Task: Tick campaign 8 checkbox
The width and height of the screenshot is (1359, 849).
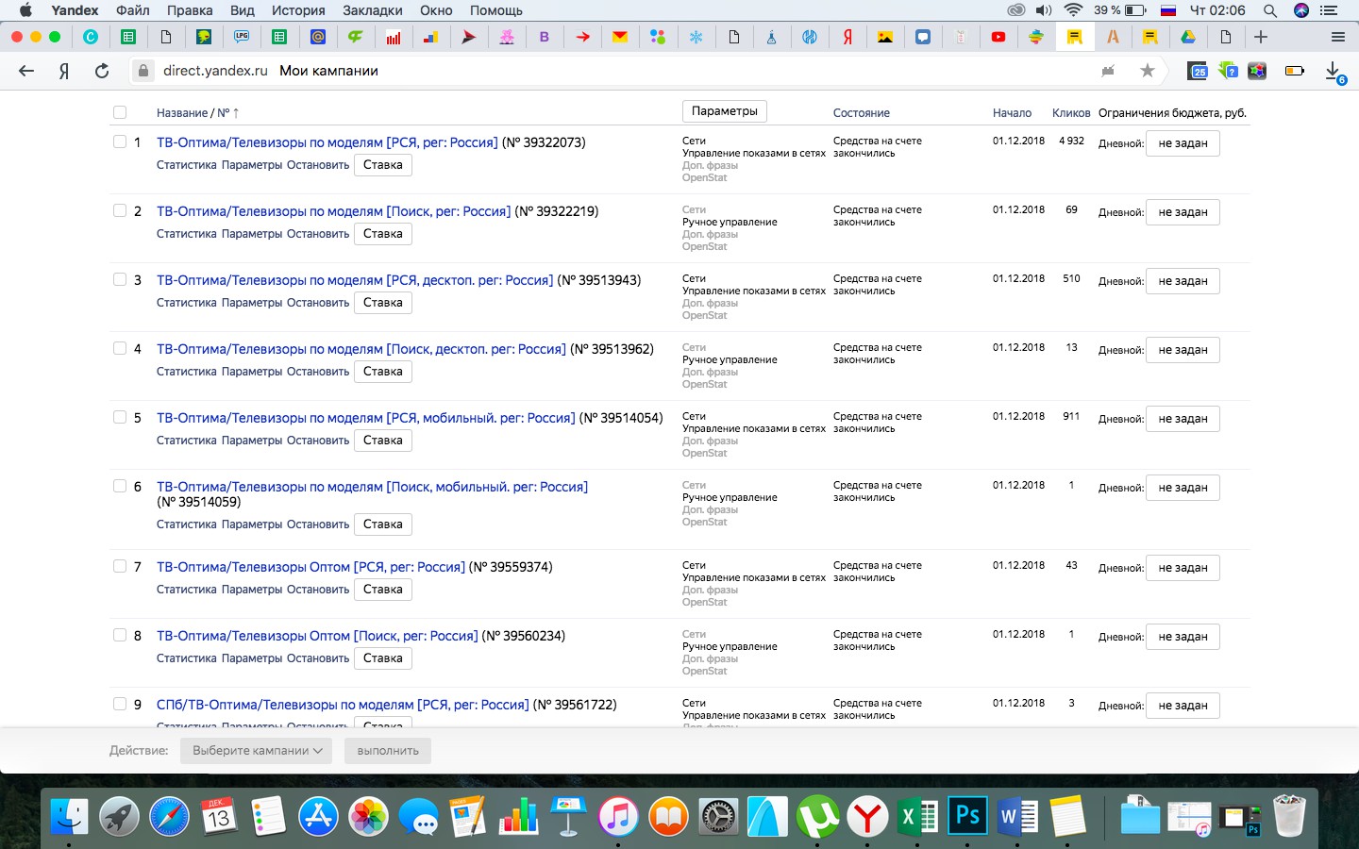Action: [x=120, y=635]
